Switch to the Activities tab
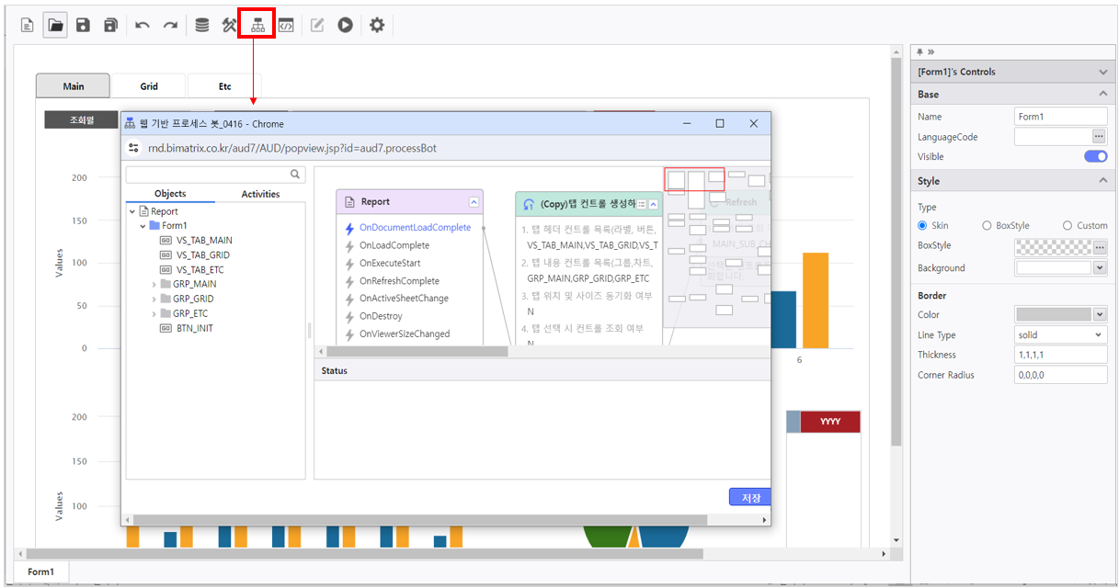Screen dimensions: 1119x588 [x=260, y=194]
